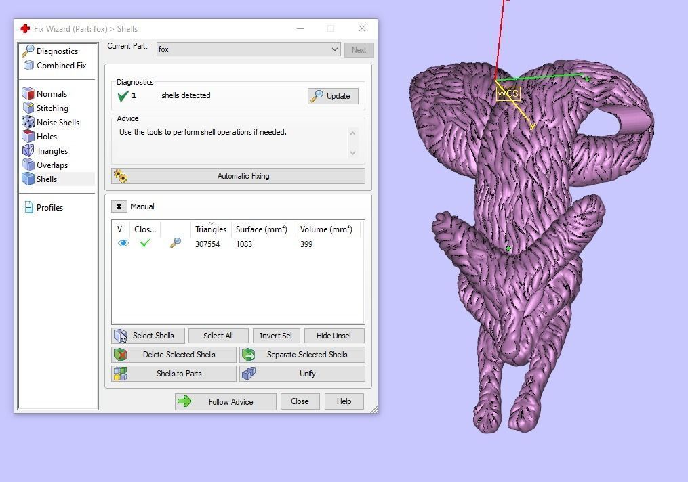The image size is (688, 482).
Task: Click the Update diagnostics button
Action: pos(333,96)
